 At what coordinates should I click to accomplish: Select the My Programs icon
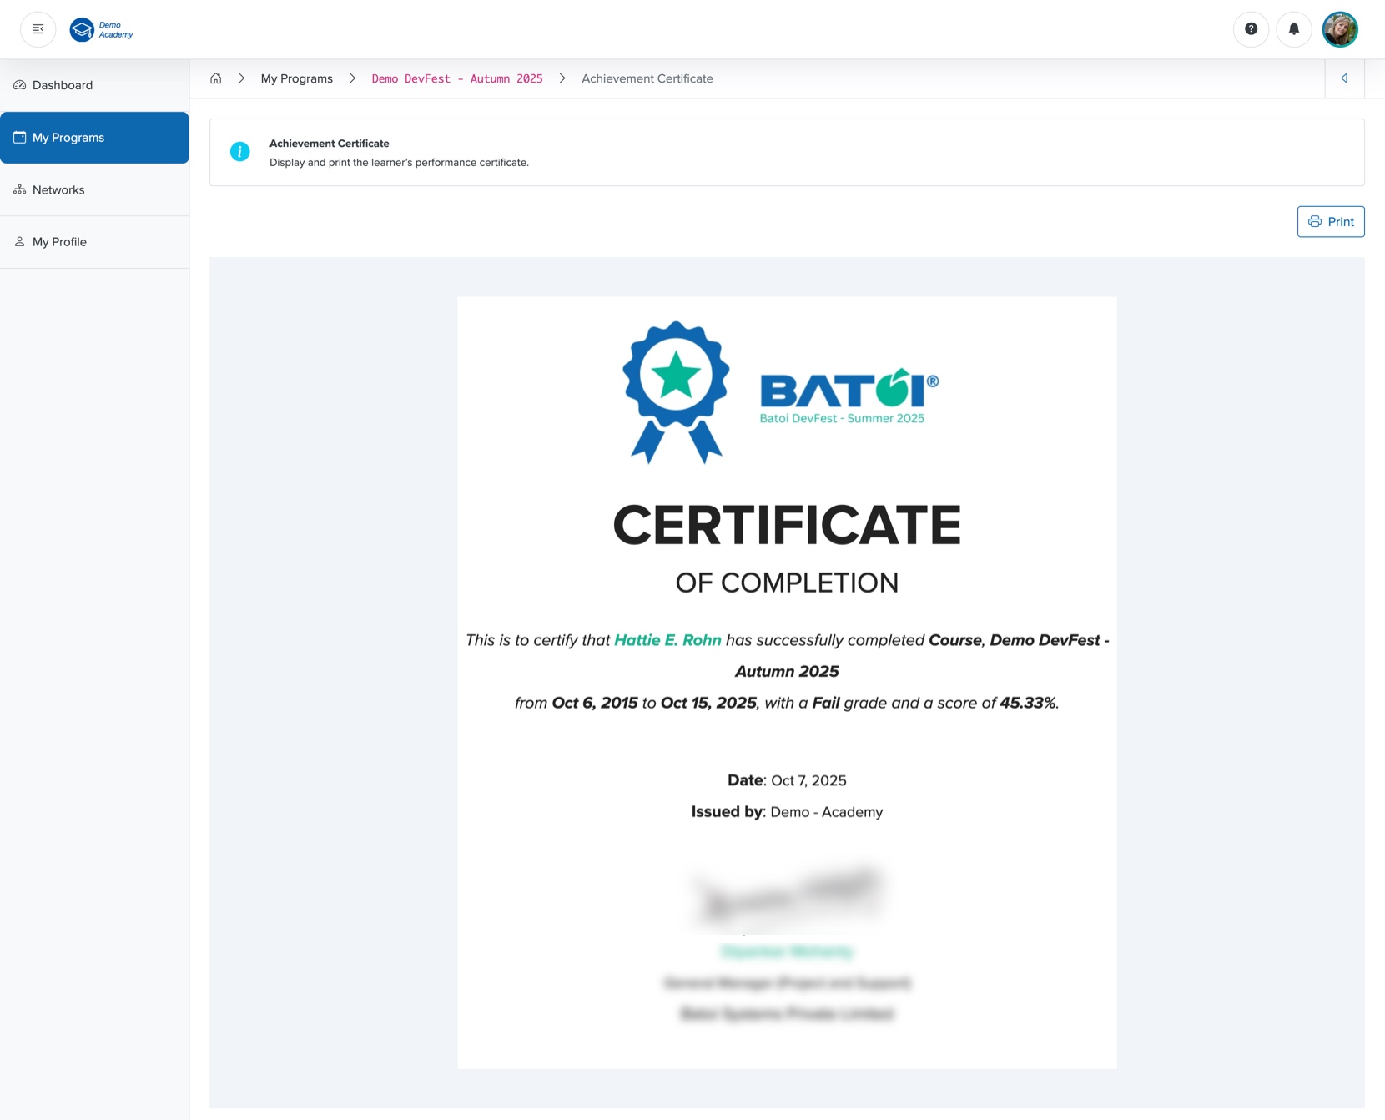[18, 137]
